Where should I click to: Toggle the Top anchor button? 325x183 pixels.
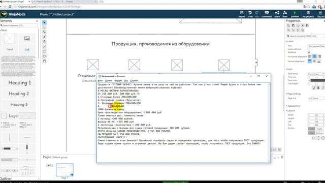(x=311, y=133)
